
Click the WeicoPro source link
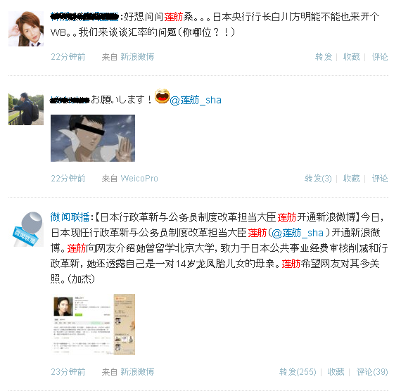(139, 179)
